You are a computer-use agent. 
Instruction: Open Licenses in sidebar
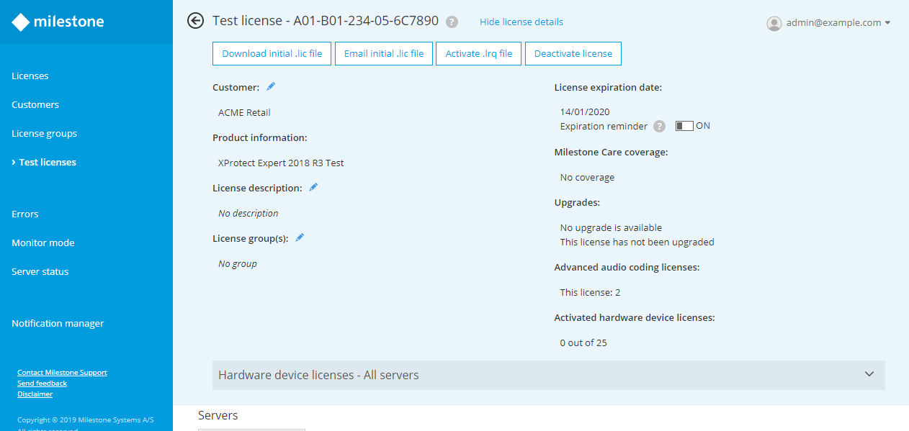(x=30, y=76)
